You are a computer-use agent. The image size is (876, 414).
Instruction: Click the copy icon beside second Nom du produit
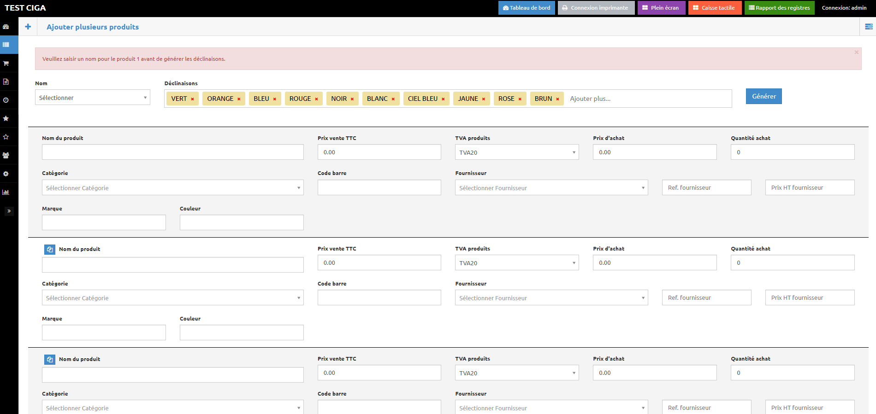click(50, 249)
